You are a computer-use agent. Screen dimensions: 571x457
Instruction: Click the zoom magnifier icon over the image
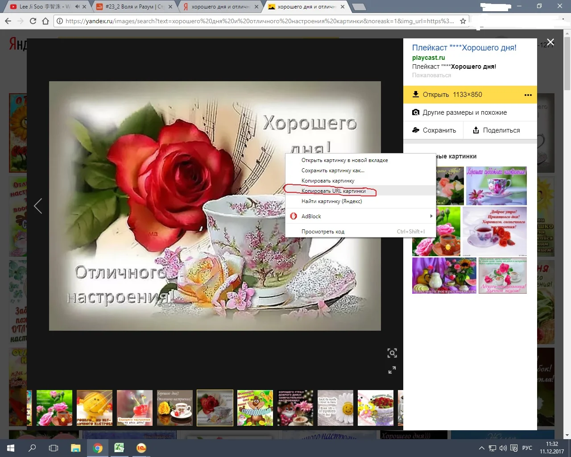(x=392, y=353)
